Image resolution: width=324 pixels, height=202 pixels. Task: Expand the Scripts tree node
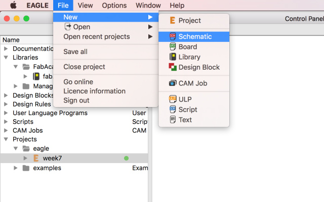coord(6,122)
